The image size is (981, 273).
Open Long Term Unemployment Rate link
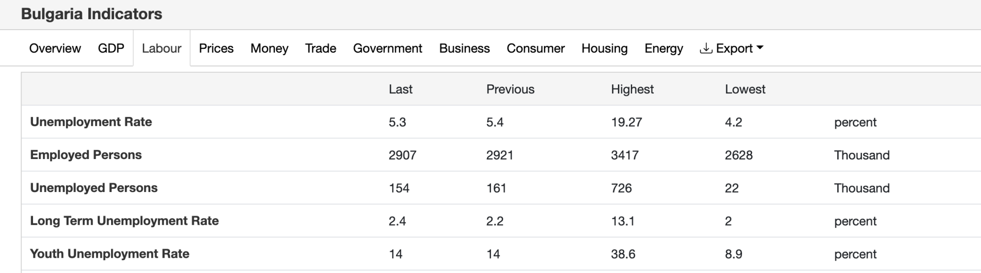tap(125, 221)
